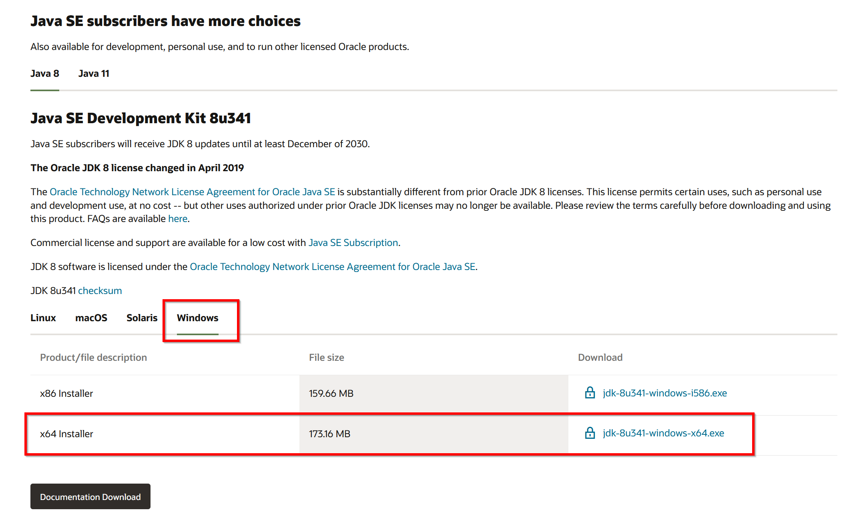
Task: Switch to the Java 8 tab
Action: (x=45, y=74)
